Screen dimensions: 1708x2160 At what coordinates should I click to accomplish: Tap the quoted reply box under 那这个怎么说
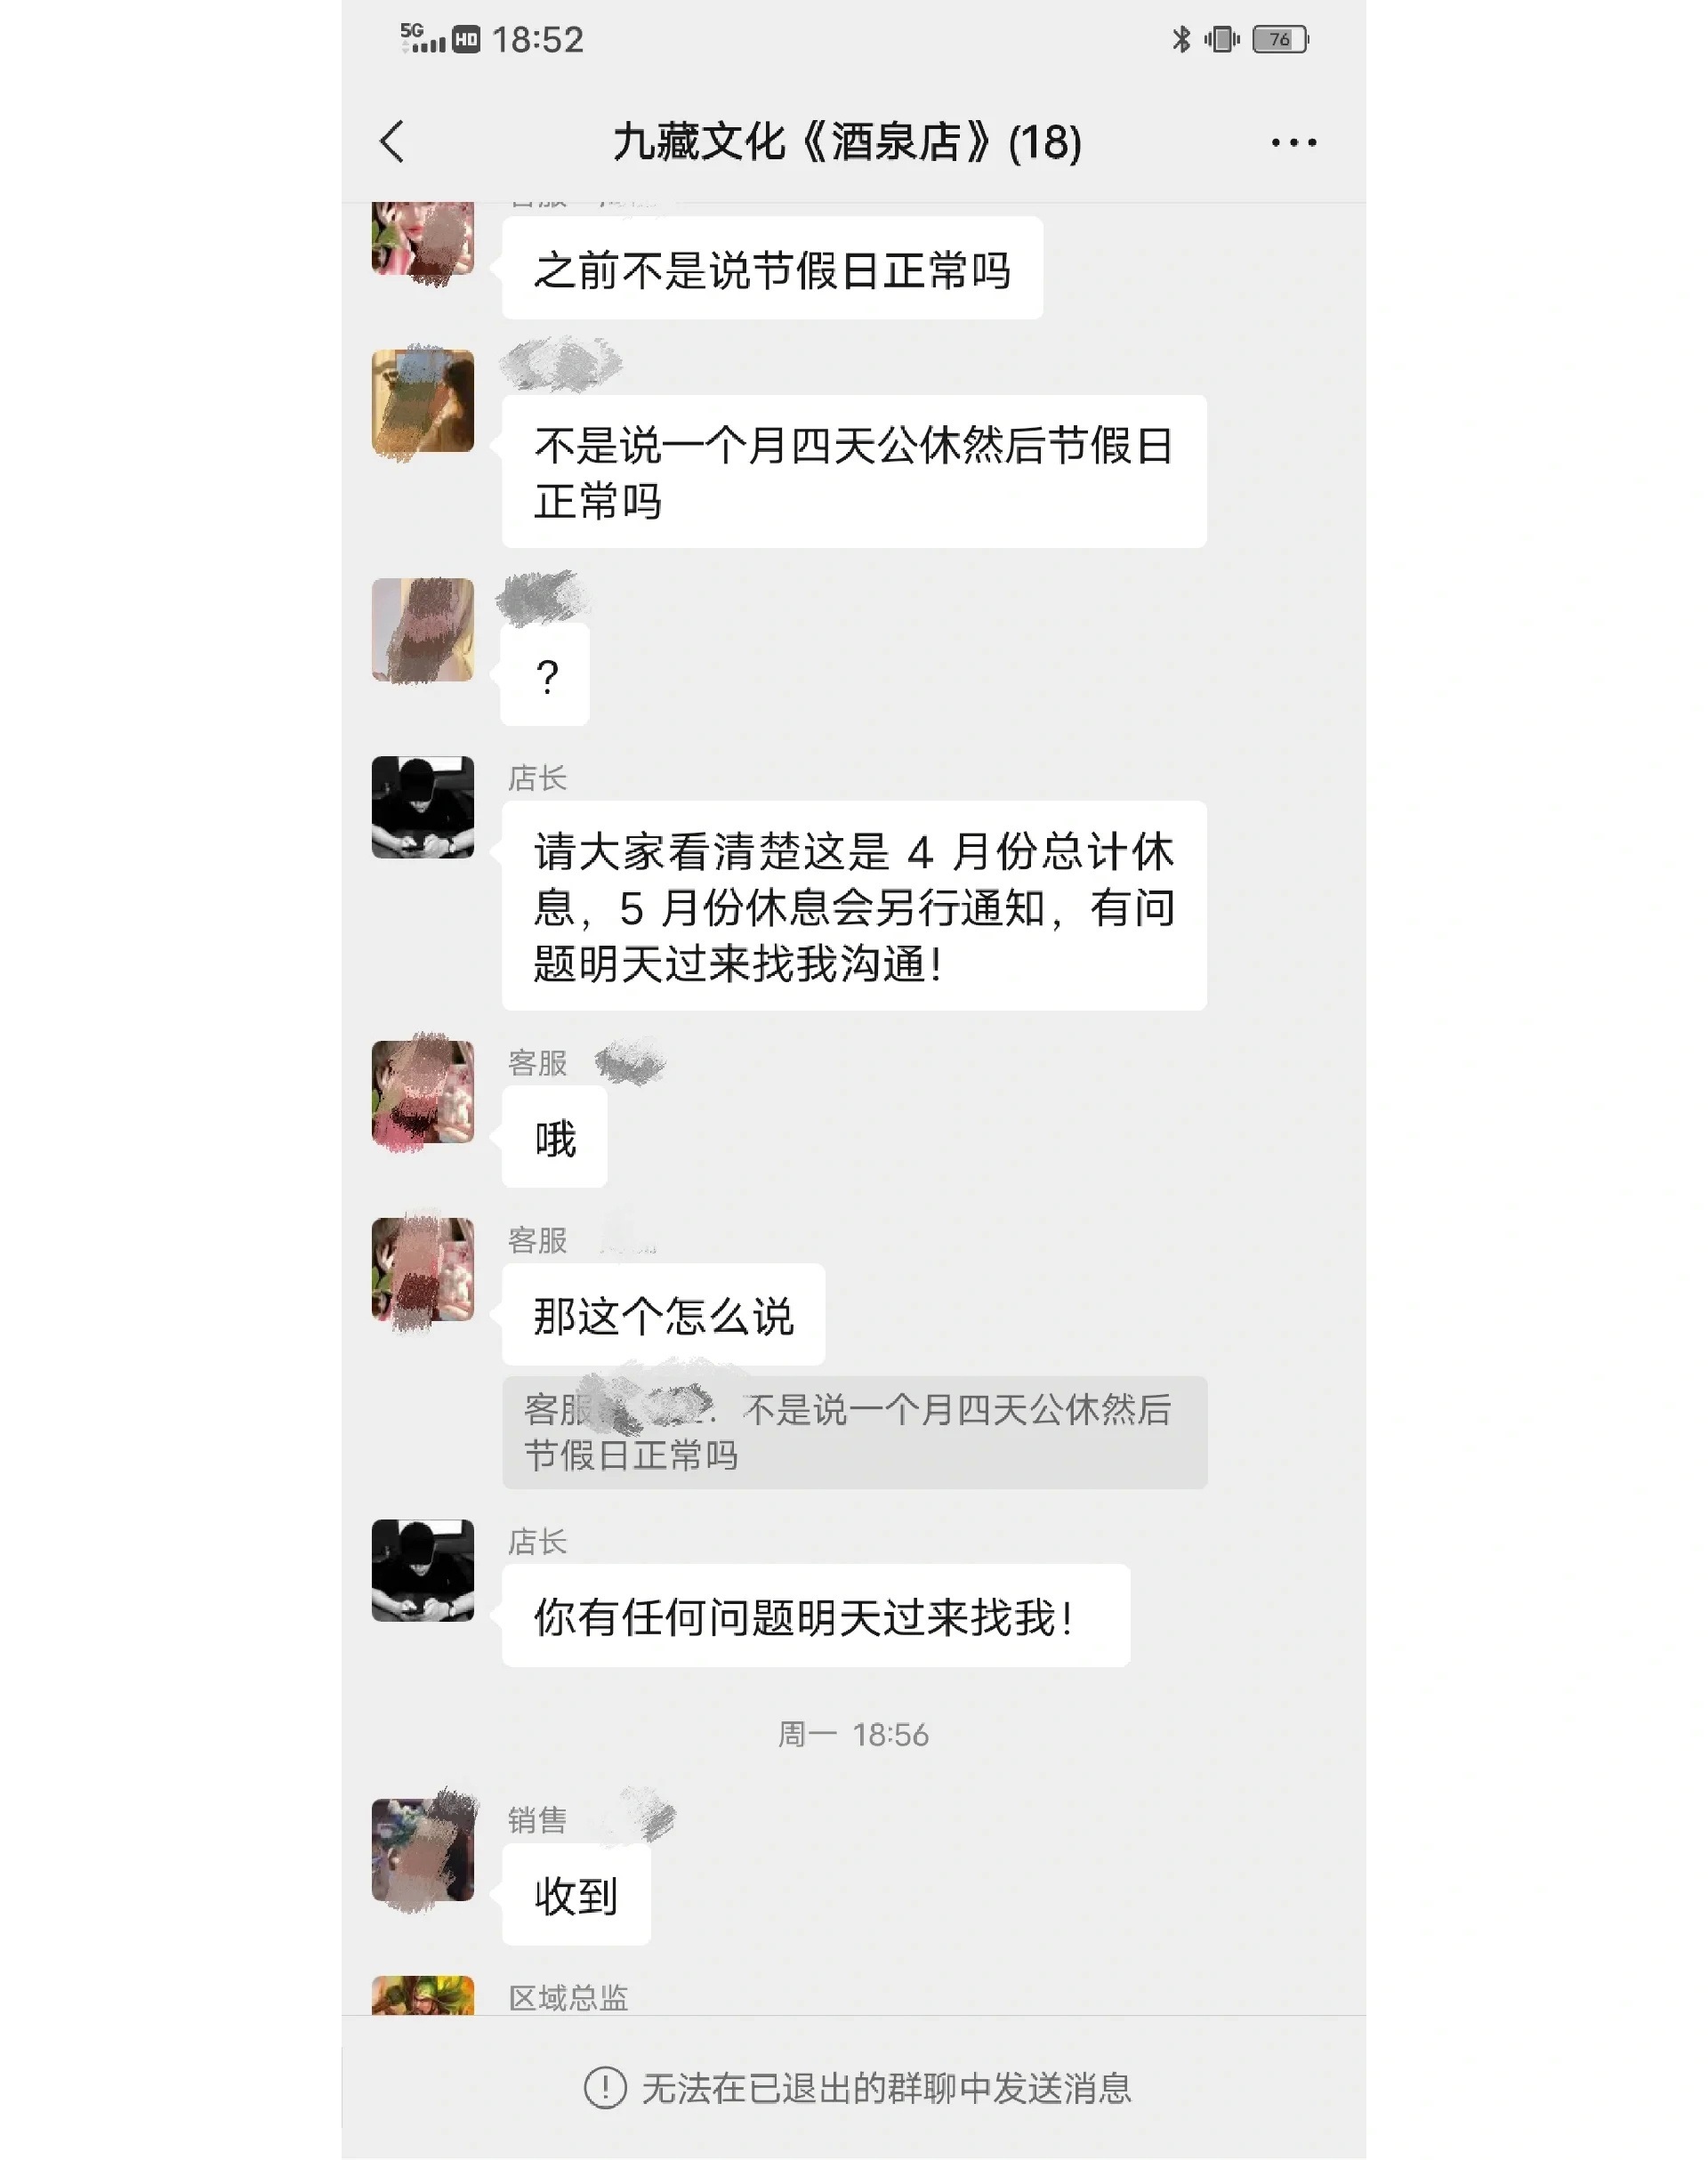(x=855, y=1432)
